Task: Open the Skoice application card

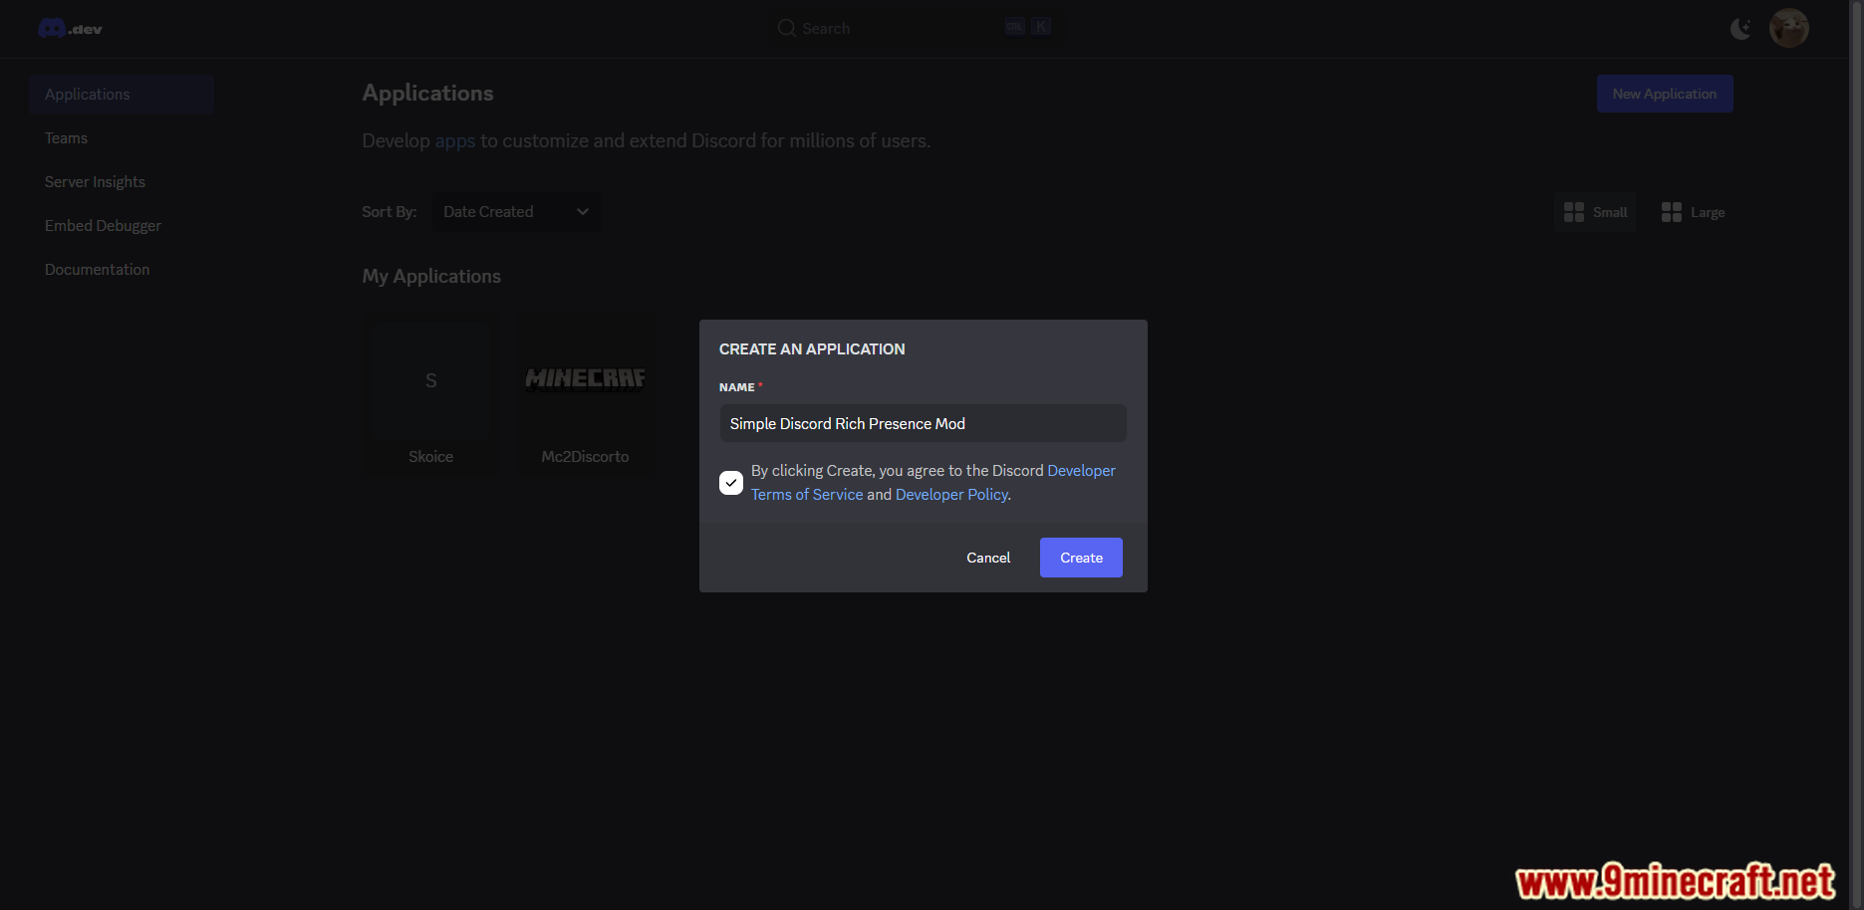Action: 430,396
